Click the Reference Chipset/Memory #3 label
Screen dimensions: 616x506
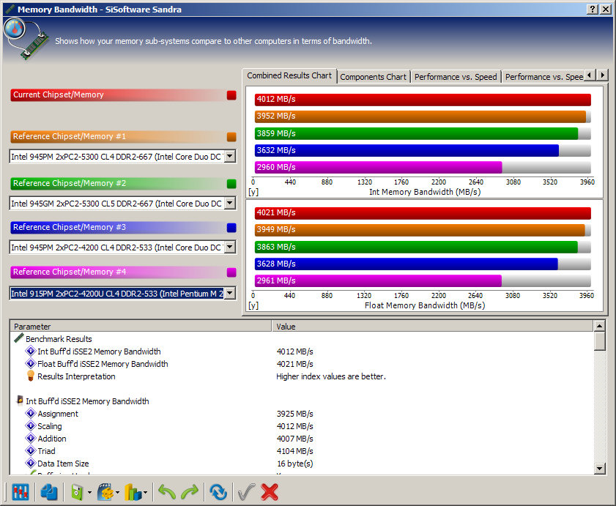click(70, 227)
